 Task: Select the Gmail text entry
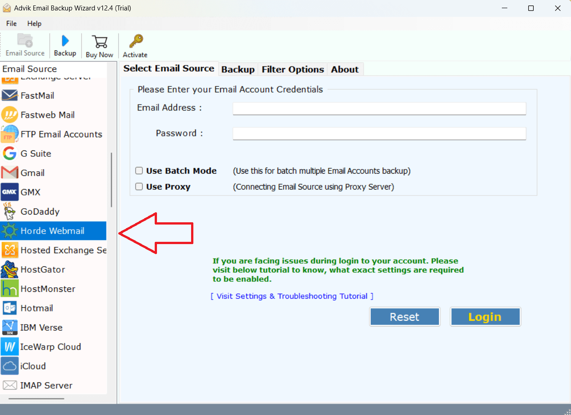click(33, 173)
